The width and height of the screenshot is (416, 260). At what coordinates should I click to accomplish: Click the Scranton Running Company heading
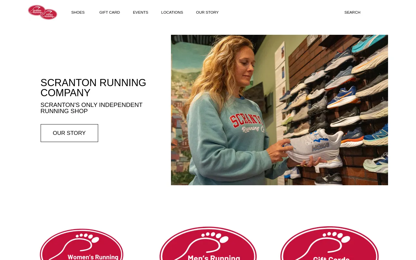coord(93,88)
